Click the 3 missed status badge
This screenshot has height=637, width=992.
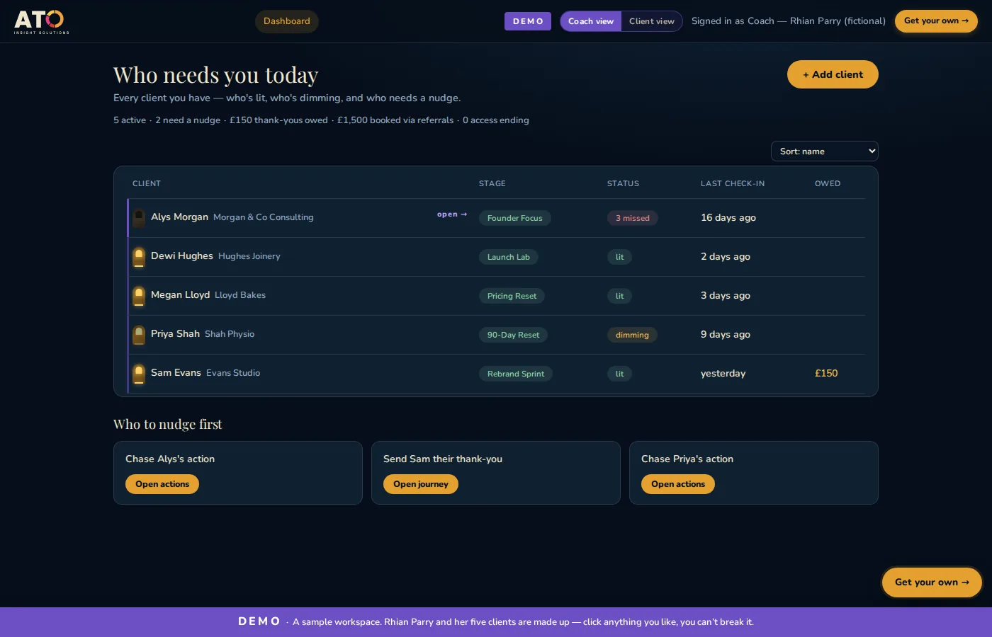tap(633, 218)
